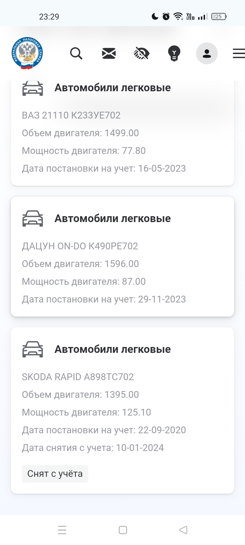Screen dimensions: 245x545
Task: Open messages via the envelope icon
Action: click(x=109, y=53)
